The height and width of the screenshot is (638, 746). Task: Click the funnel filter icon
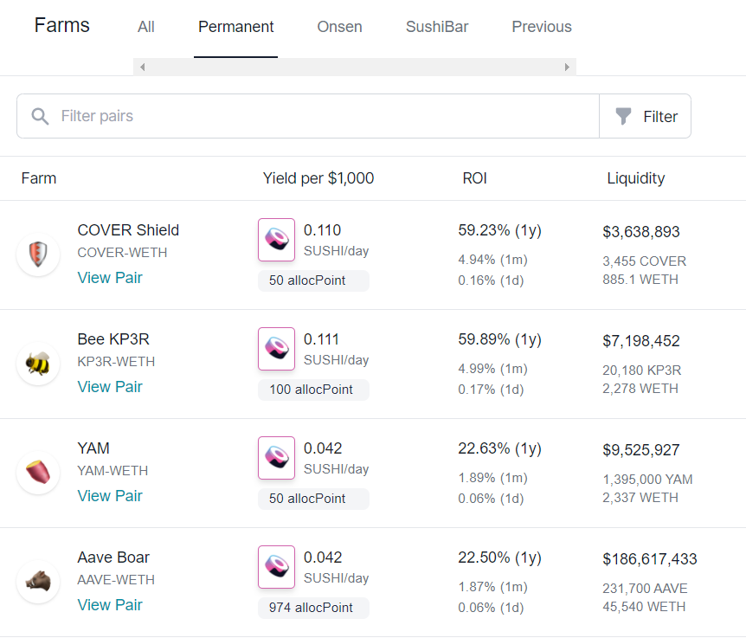[x=623, y=116]
